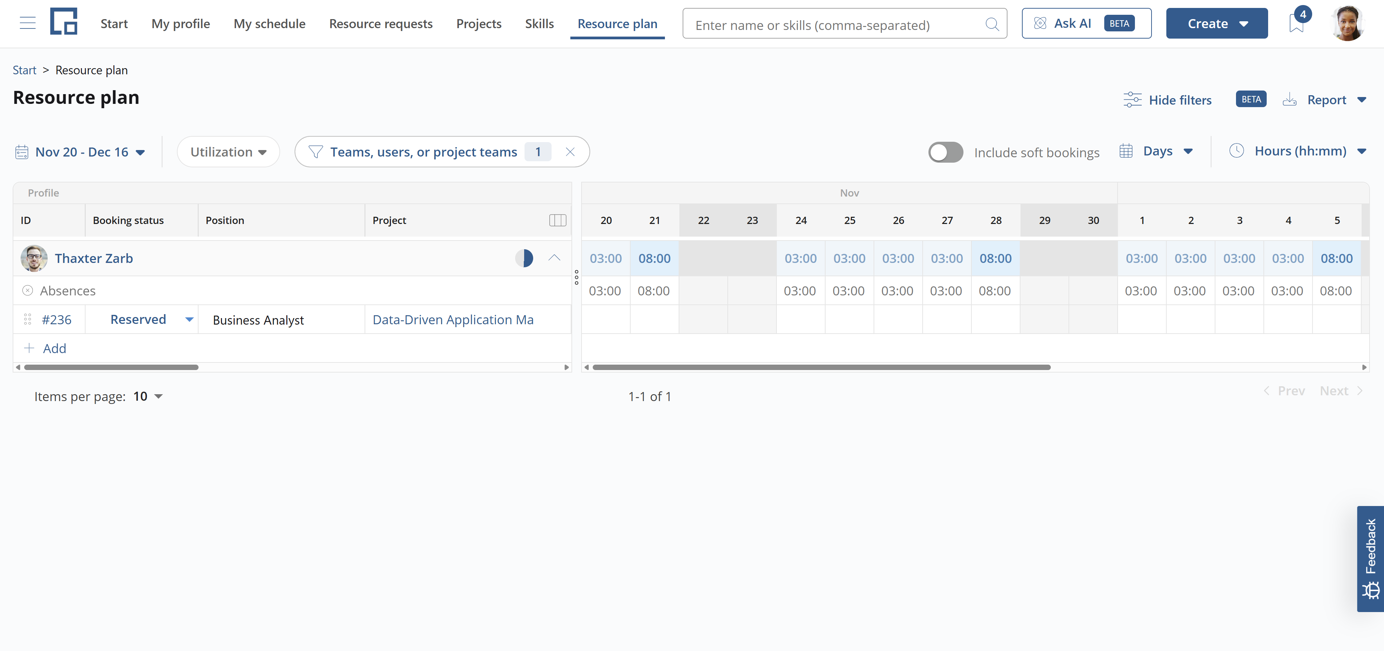
Task: Open the Feedback side tab
Action: point(1370,559)
